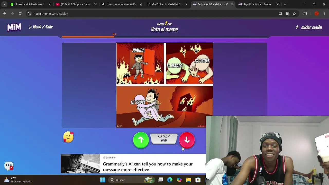The width and height of the screenshot is (329, 185).
Task: Click the meme image
Action: [164, 85]
